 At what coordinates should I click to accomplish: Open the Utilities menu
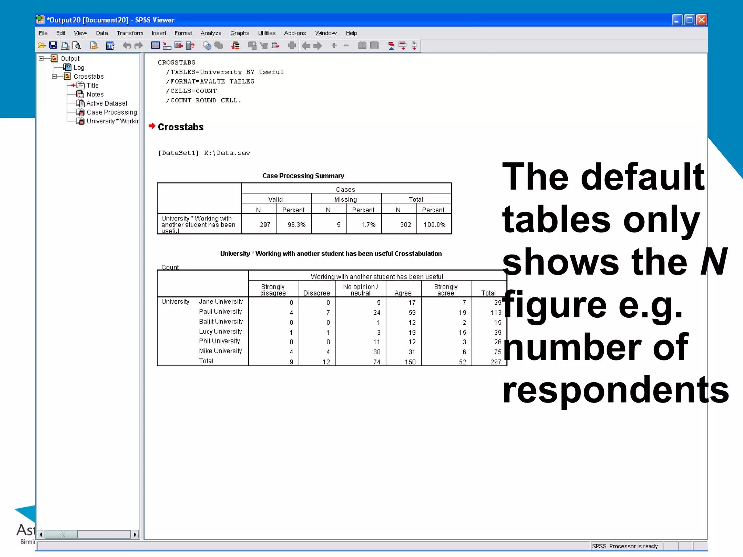[x=267, y=33]
